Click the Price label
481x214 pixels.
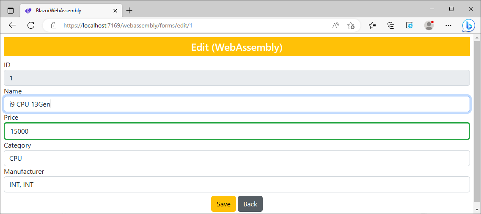pos(11,118)
